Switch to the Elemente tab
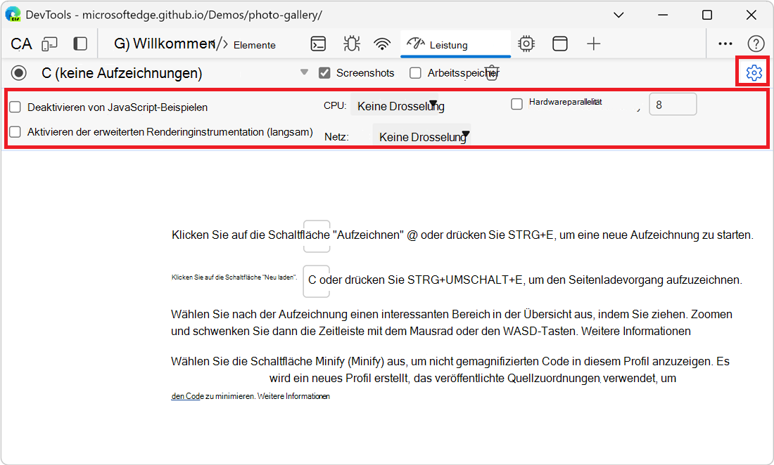The width and height of the screenshot is (774, 465). (x=254, y=44)
